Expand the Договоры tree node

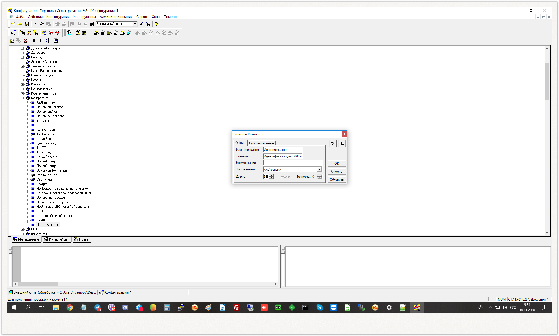point(22,53)
